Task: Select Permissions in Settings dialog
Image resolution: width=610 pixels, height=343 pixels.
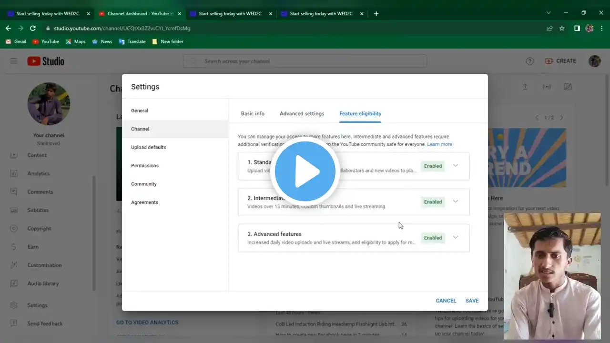Action: click(175, 166)
